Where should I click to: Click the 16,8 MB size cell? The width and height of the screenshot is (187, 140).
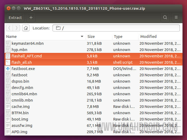click(94, 81)
